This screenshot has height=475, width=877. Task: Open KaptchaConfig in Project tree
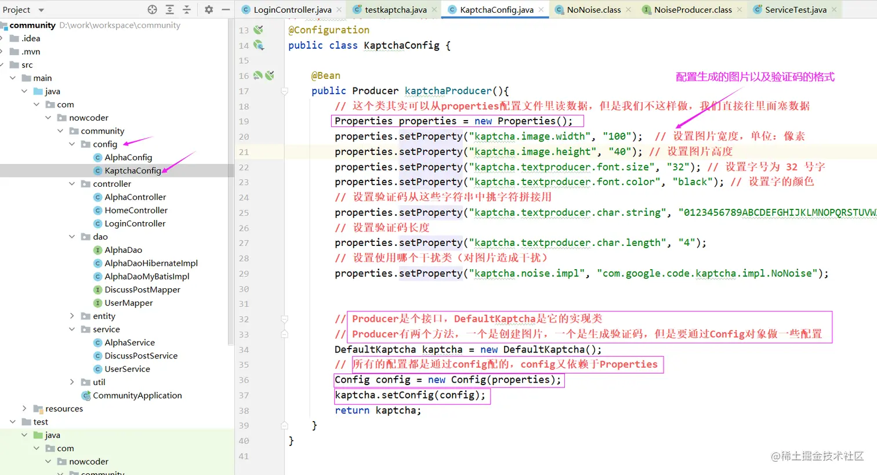[133, 171]
